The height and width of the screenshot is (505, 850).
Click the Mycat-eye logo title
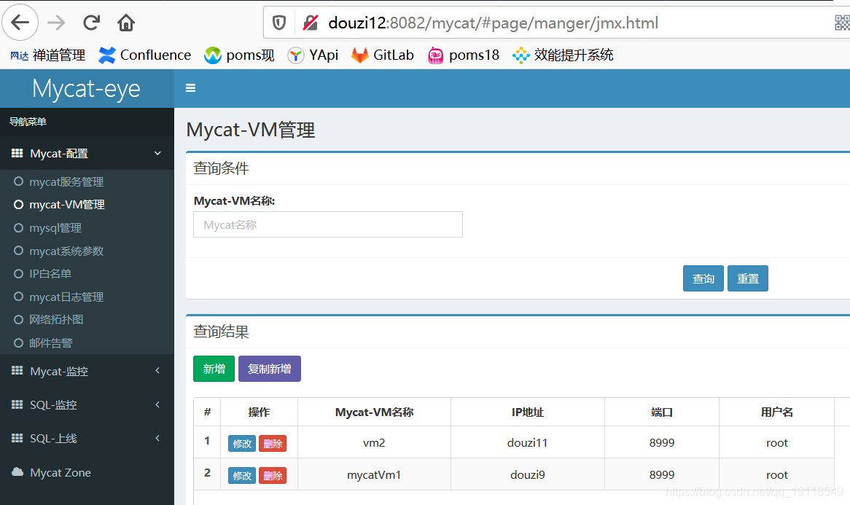click(86, 88)
